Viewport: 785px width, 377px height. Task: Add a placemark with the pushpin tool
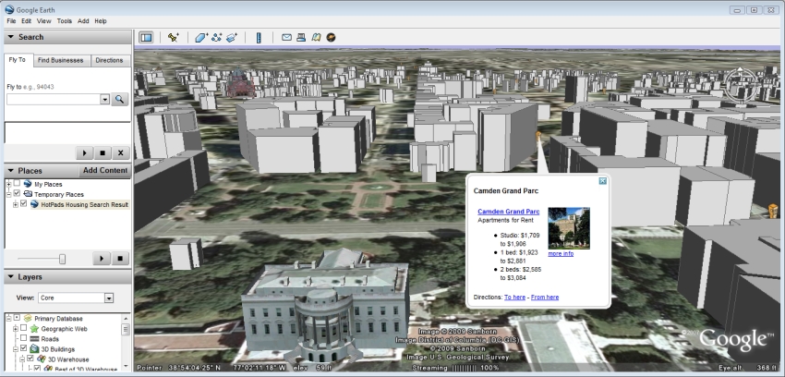[174, 37]
